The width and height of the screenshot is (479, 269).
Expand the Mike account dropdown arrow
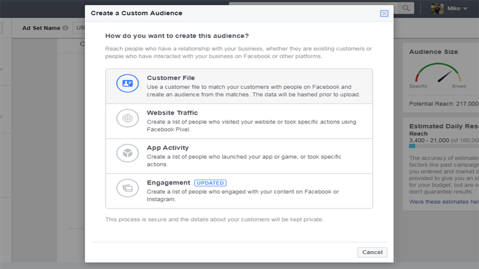pos(465,8)
